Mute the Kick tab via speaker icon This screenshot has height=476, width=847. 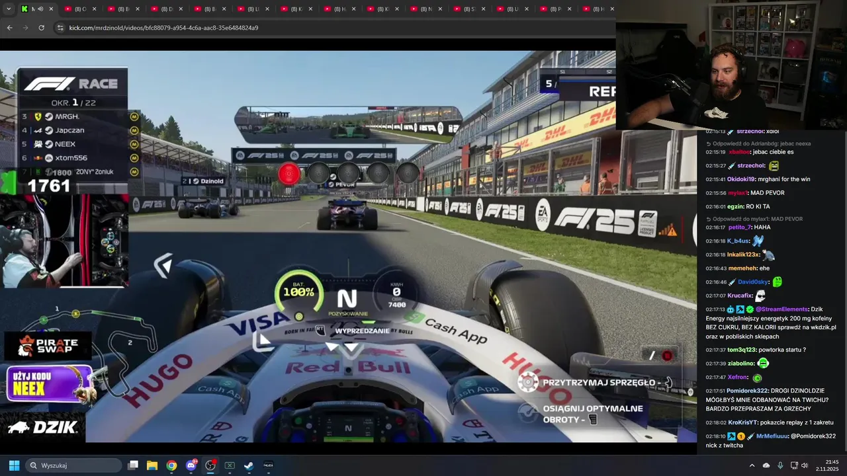click(40, 9)
